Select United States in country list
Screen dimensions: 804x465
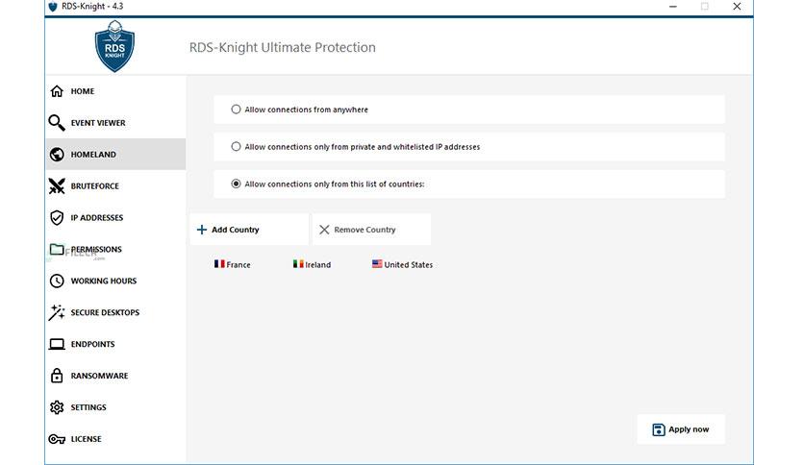[x=403, y=264]
